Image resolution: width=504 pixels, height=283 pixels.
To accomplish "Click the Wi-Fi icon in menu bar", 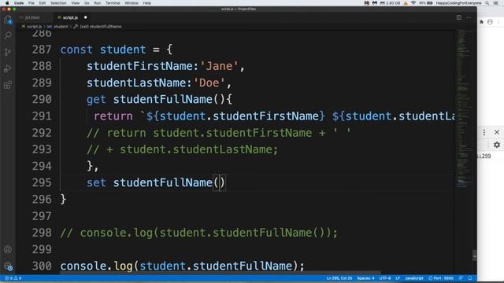I will pos(413,3).
